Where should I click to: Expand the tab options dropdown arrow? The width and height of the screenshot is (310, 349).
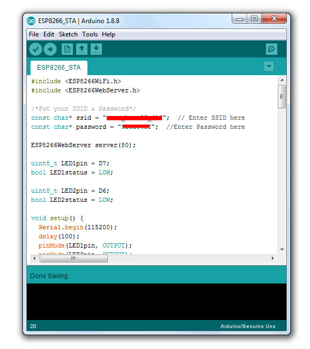(x=269, y=67)
